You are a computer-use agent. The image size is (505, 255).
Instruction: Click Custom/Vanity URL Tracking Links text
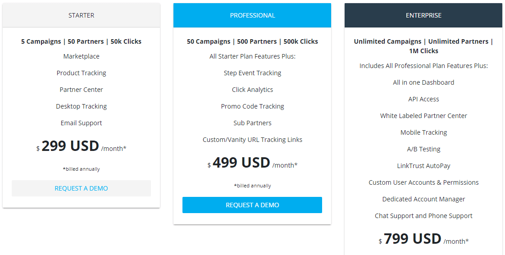(x=252, y=140)
